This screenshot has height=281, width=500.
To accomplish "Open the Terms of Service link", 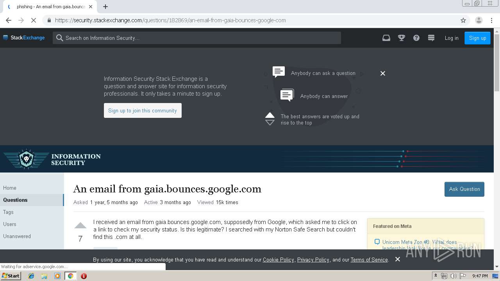I will pyautogui.click(x=369, y=260).
